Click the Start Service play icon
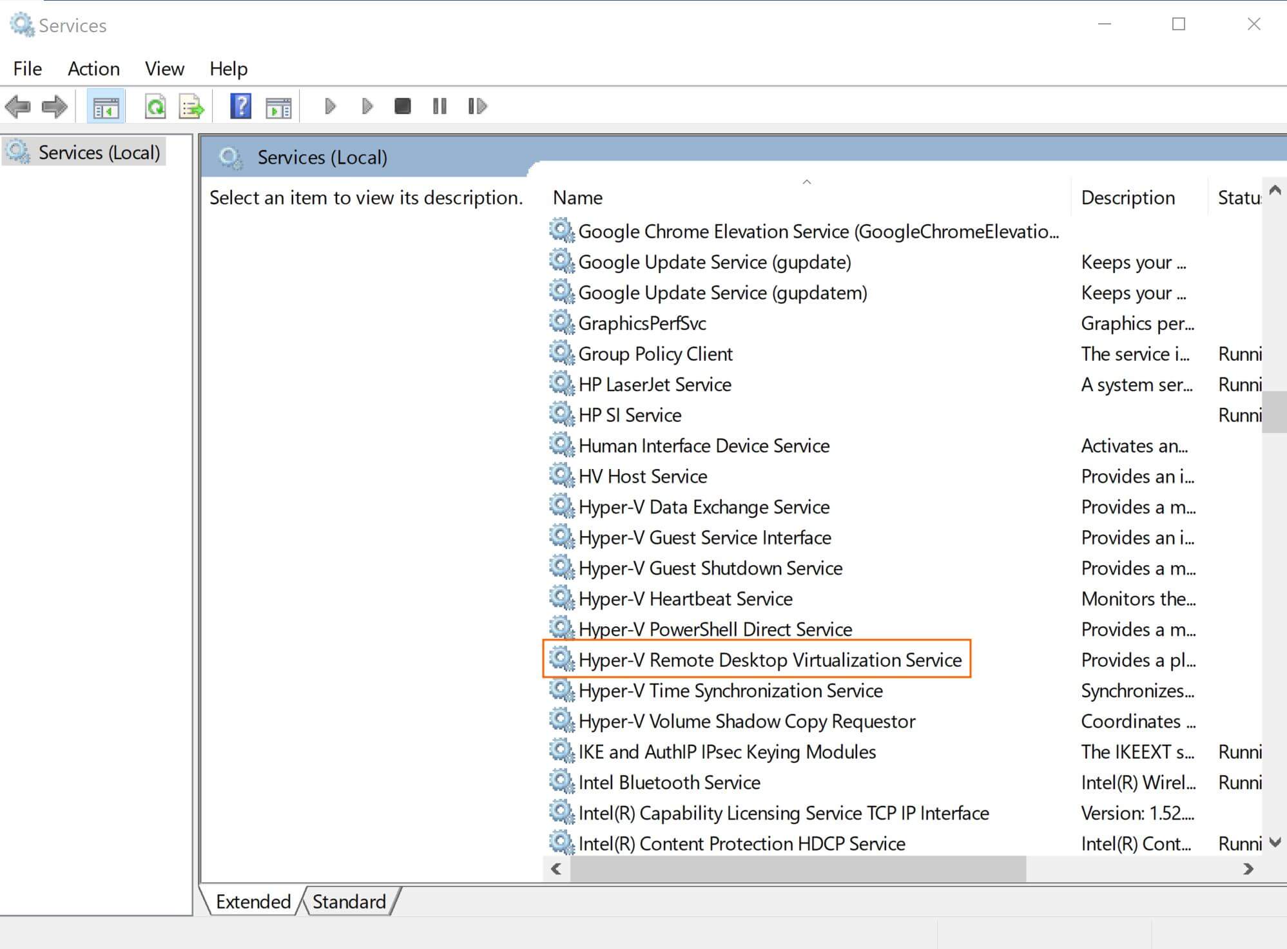Image resolution: width=1287 pixels, height=949 pixels. tap(330, 106)
